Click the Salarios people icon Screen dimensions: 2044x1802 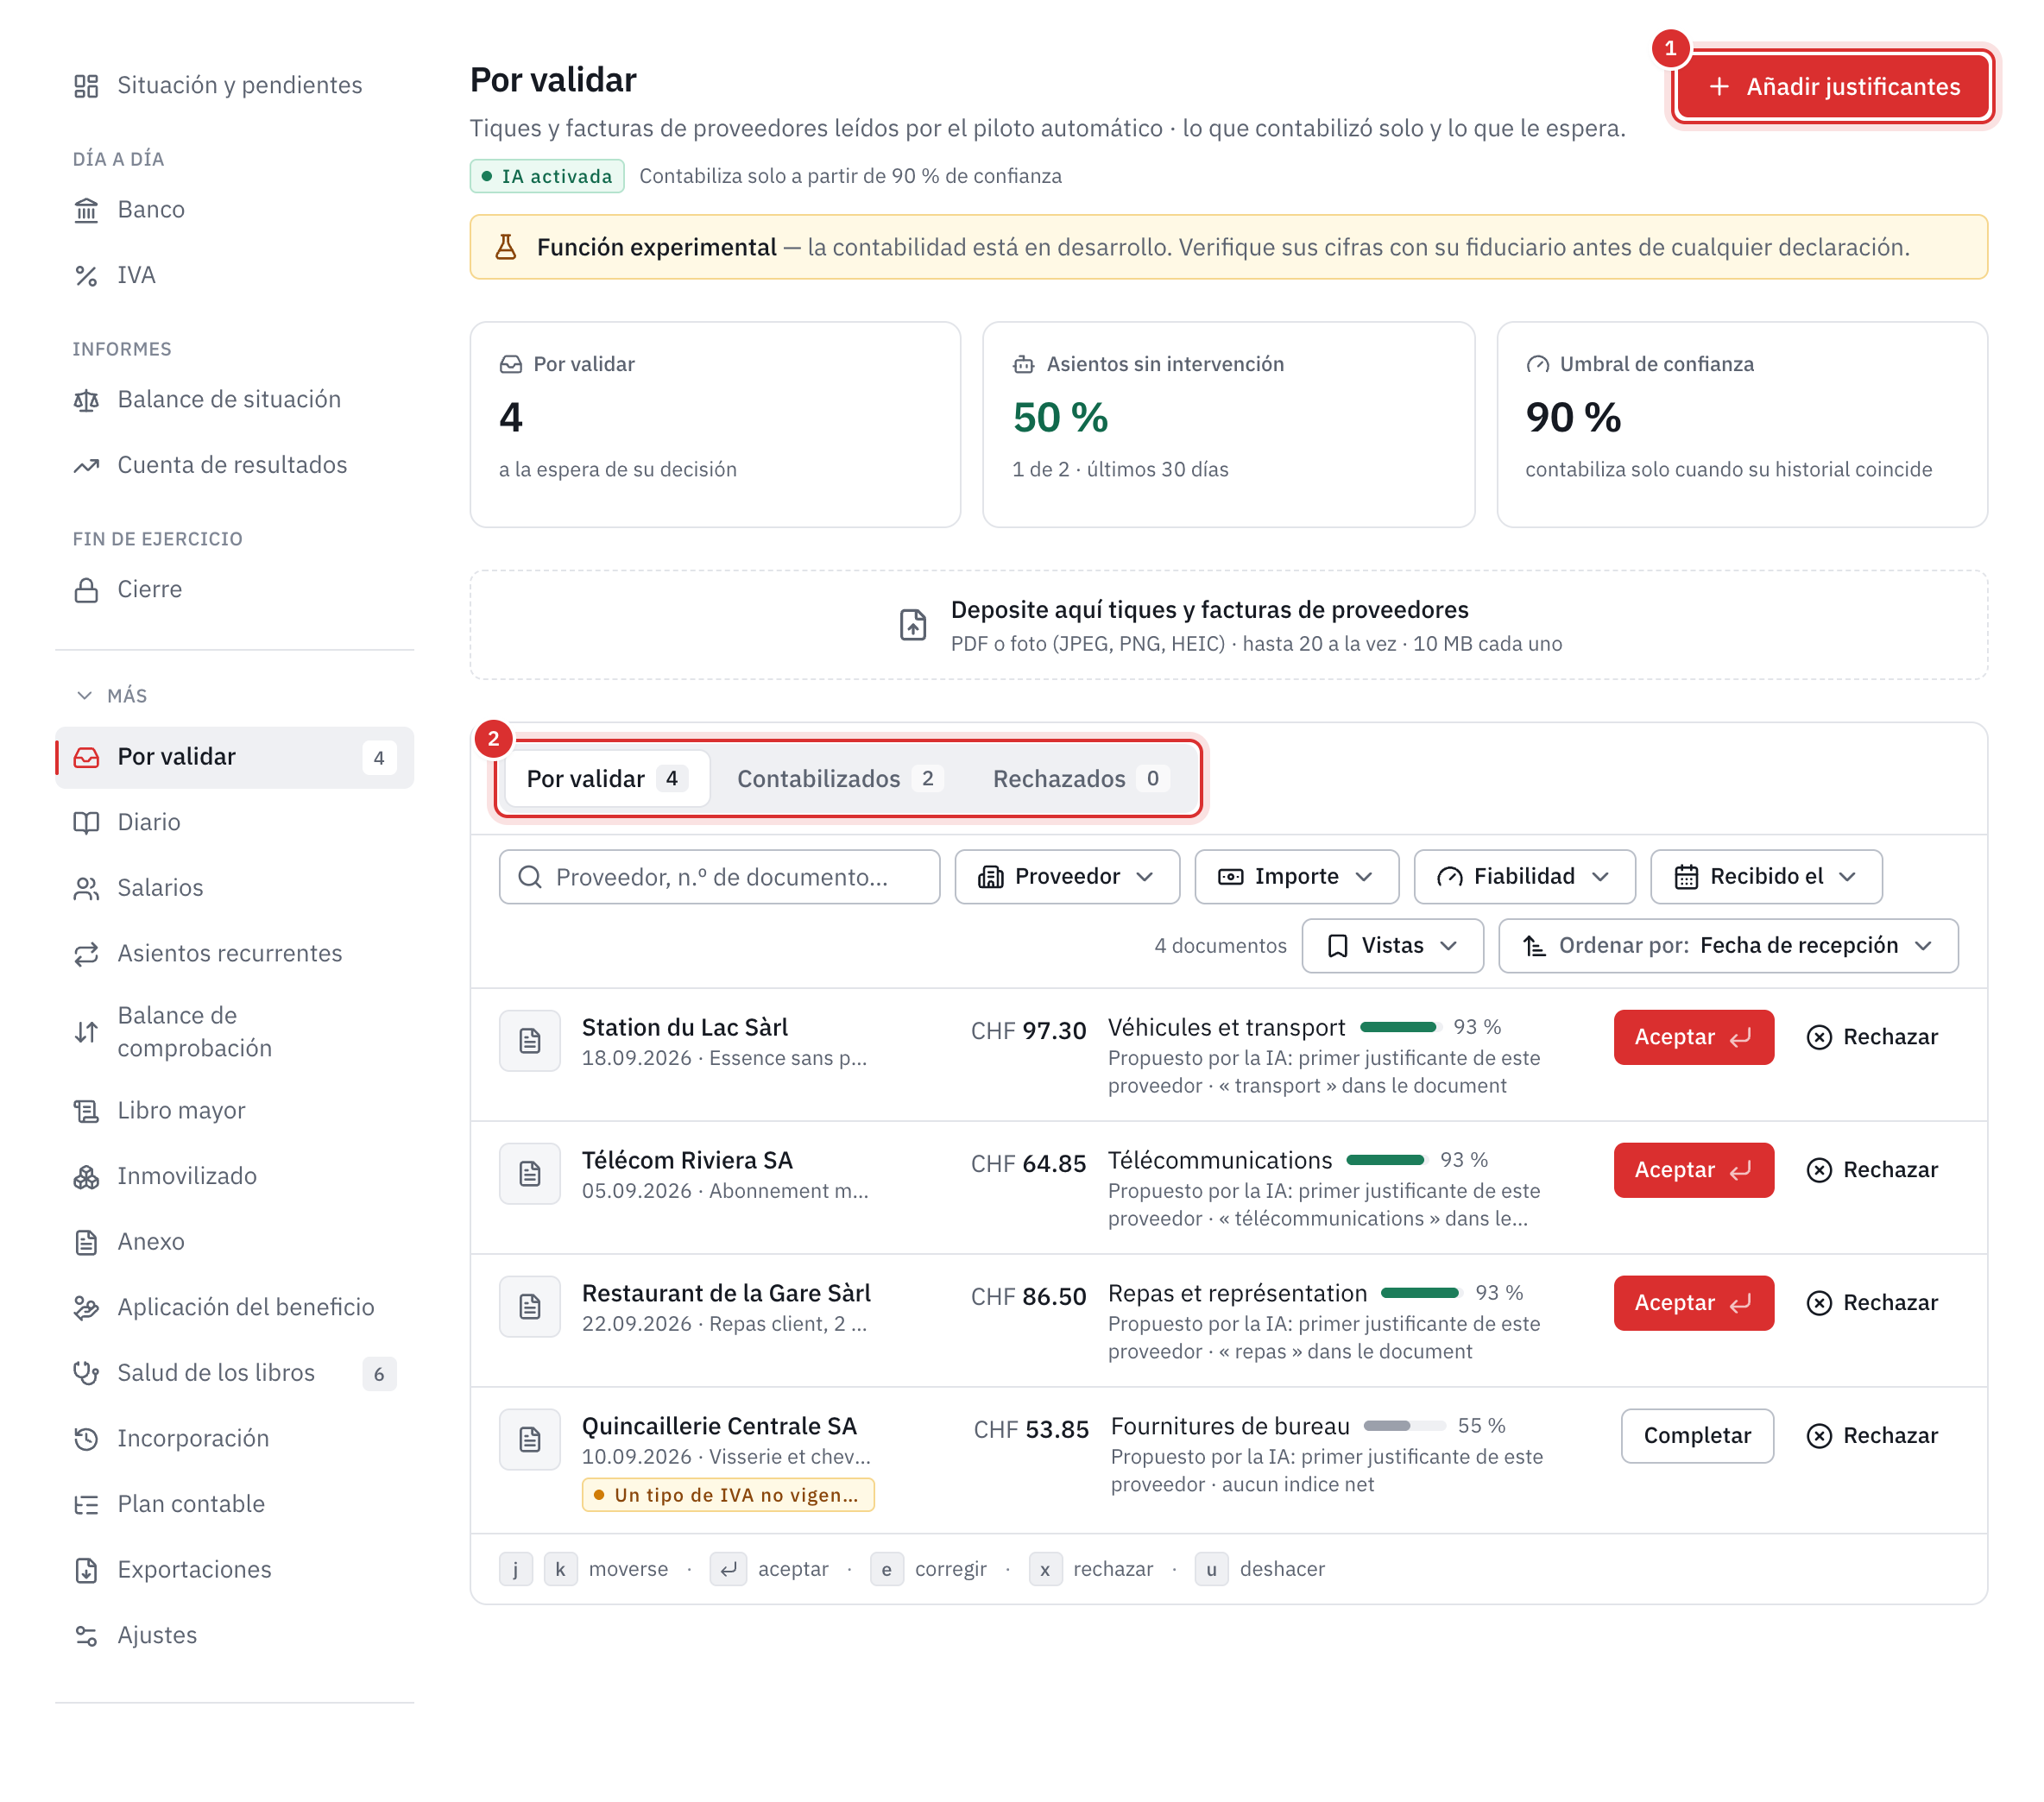(86, 889)
